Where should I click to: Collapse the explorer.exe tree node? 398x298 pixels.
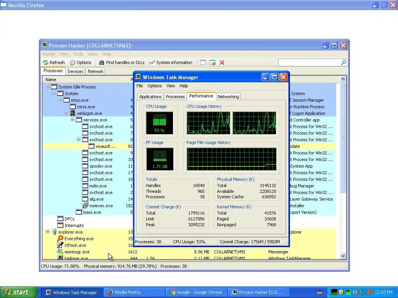pyautogui.click(x=47, y=231)
